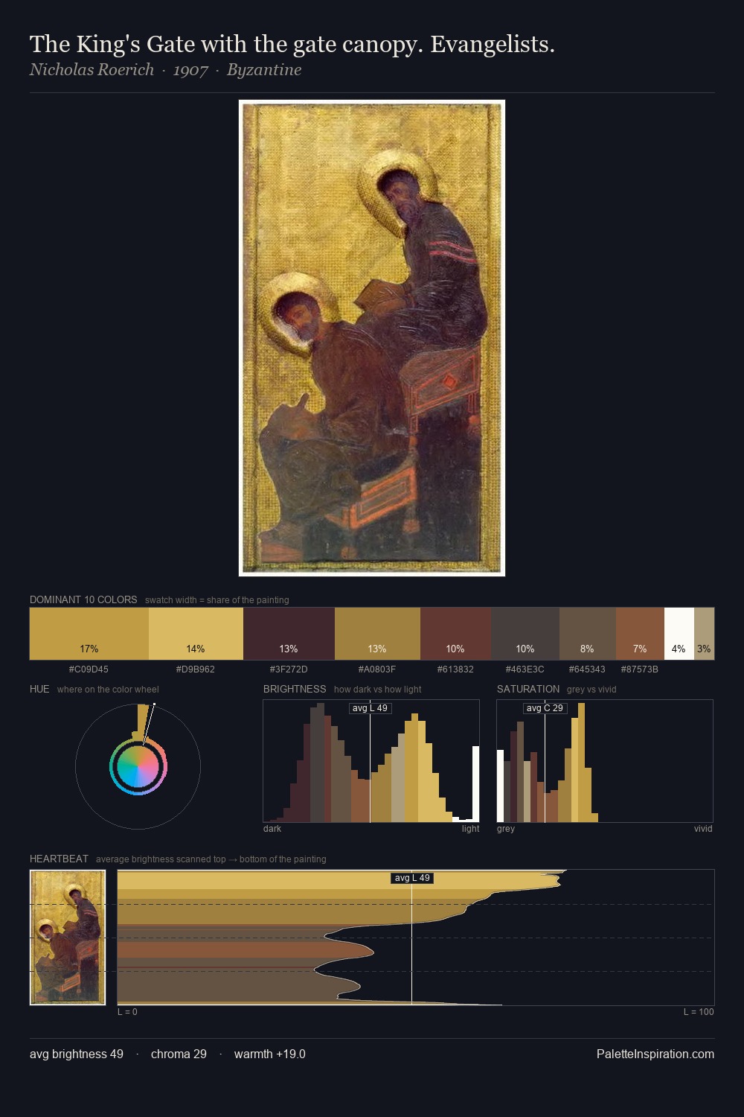Click the 'vivid' label under saturation chart
Screen dimensions: 744x1117
pyautogui.click(x=703, y=829)
